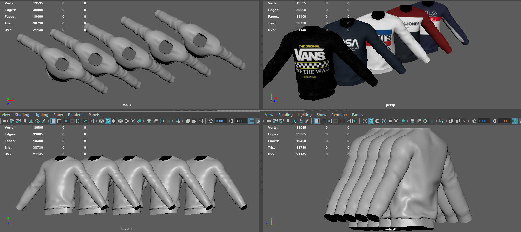Click Select Camera icon in front -Z panel toolbar
This screenshot has width=521, height=232.
pos(6,121)
